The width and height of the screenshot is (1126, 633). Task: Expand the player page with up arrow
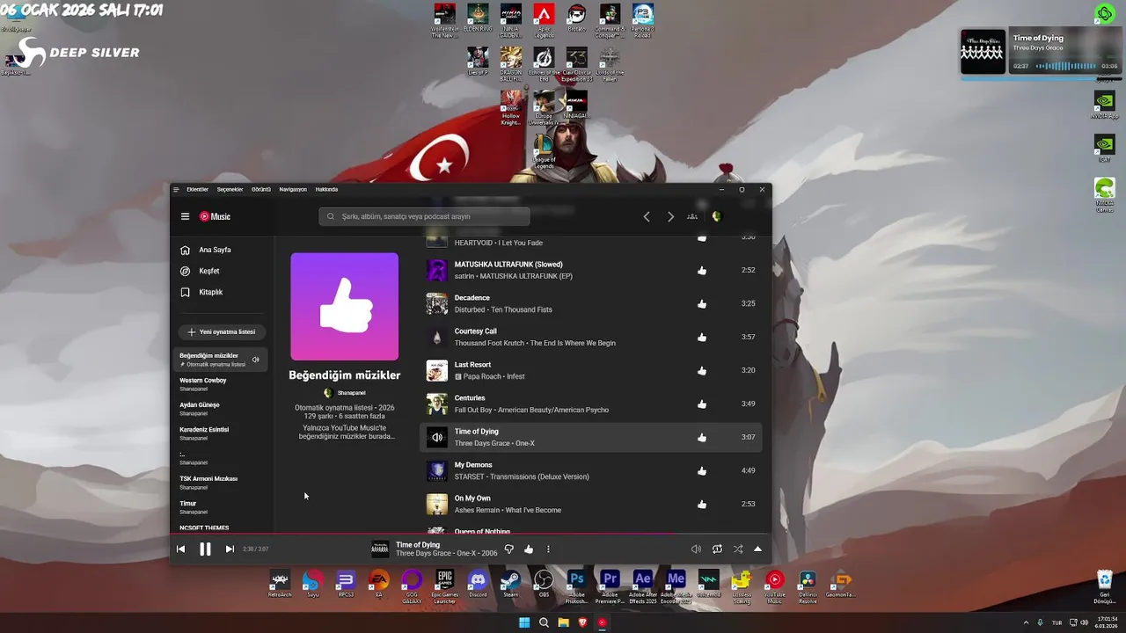coord(757,549)
